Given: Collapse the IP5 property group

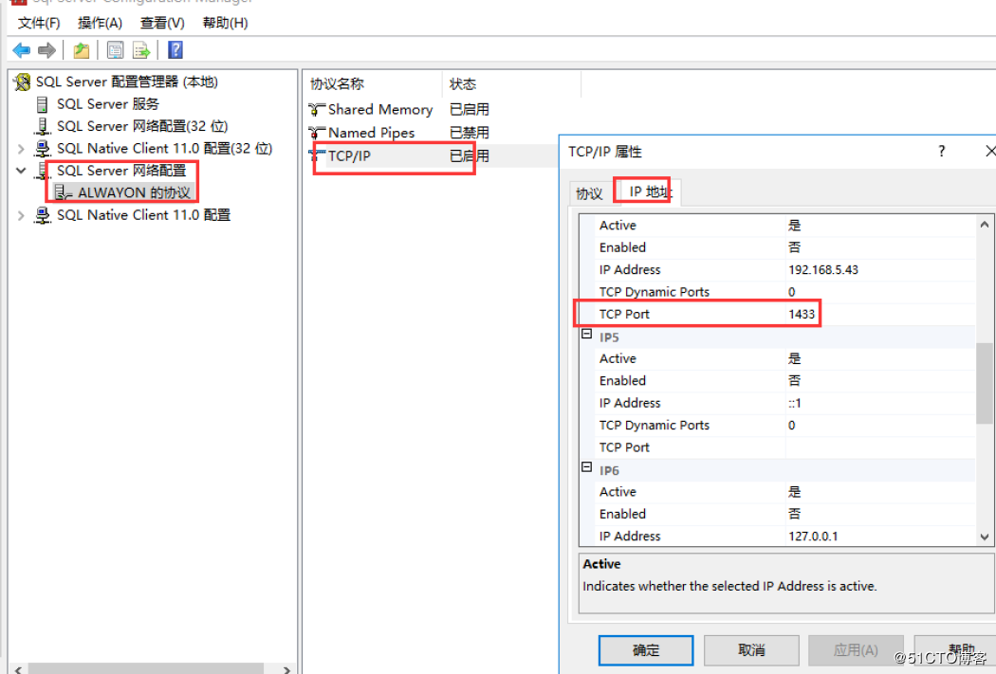Looking at the screenshot, I should [587, 335].
